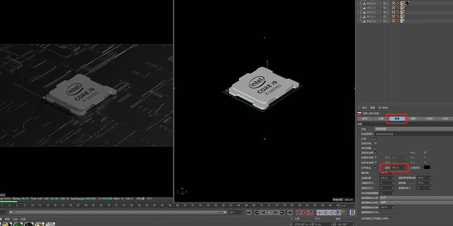Image resolution: width=453 pixels, height=226 pixels.
Task: Toggle the 边界着色 checkbox
Action: point(376,167)
